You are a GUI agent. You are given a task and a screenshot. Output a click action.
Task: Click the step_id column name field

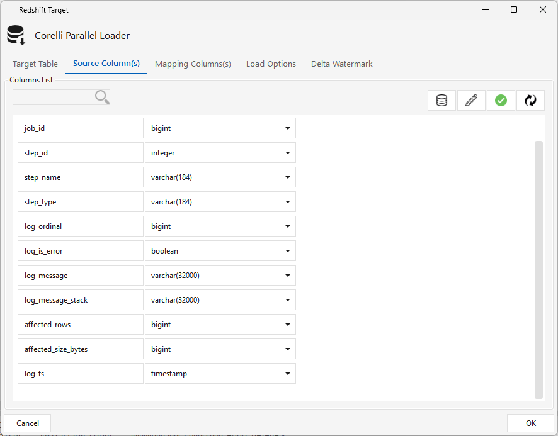(x=81, y=152)
